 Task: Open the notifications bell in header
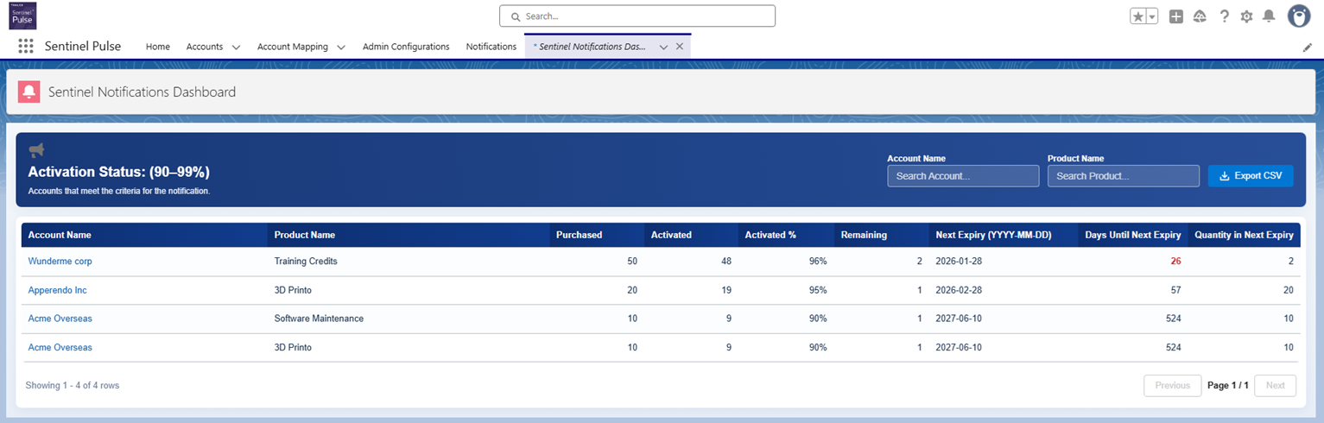click(x=1269, y=16)
